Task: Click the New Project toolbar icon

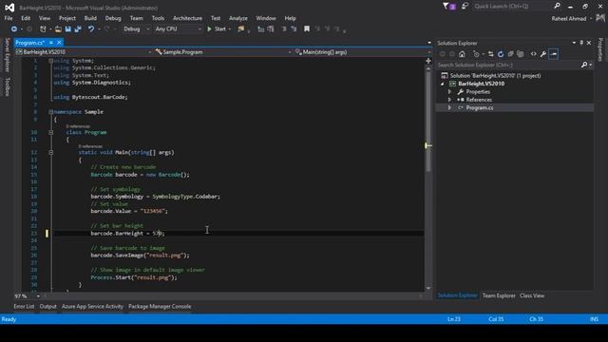Action: tap(43, 29)
